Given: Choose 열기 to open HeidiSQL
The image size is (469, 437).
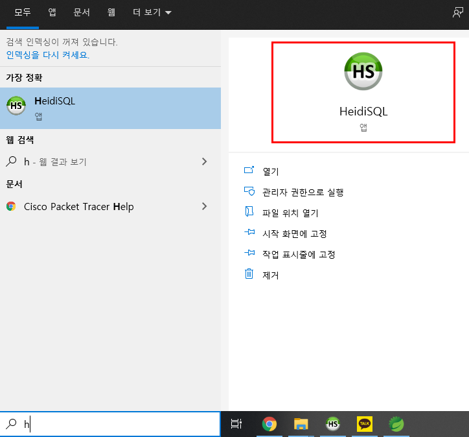Looking at the screenshot, I should (270, 172).
